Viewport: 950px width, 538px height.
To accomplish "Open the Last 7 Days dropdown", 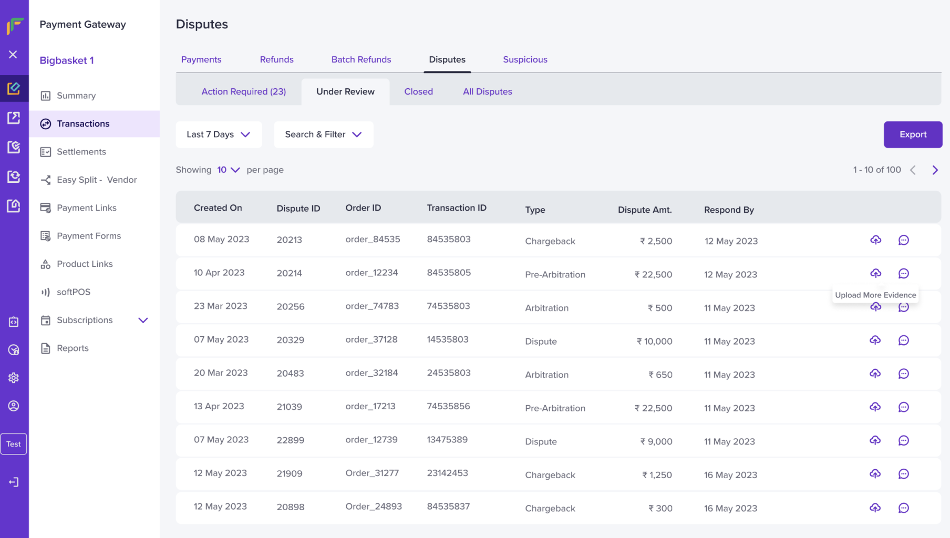I will [218, 134].
